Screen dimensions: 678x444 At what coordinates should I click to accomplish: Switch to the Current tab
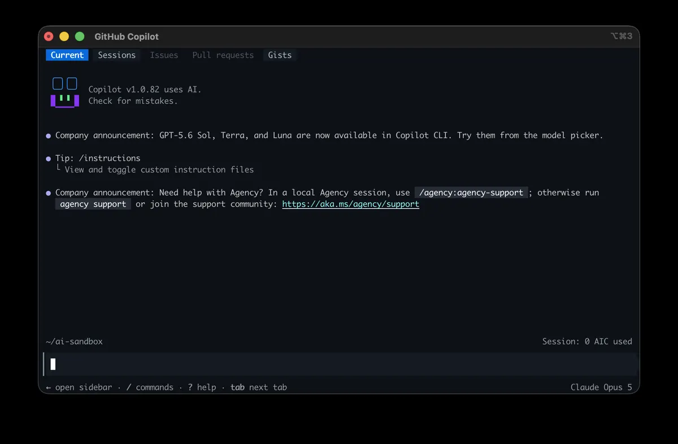tap(67, 55)
